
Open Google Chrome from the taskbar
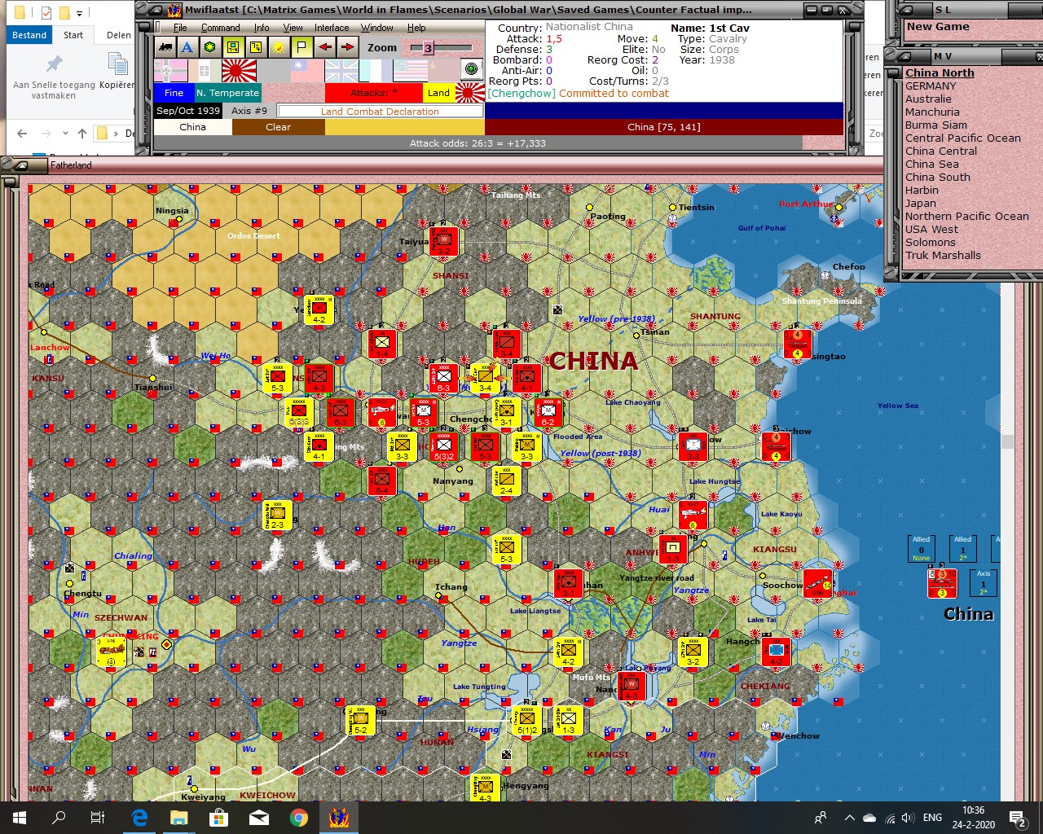pyautogui.click(x=299, y=818)
